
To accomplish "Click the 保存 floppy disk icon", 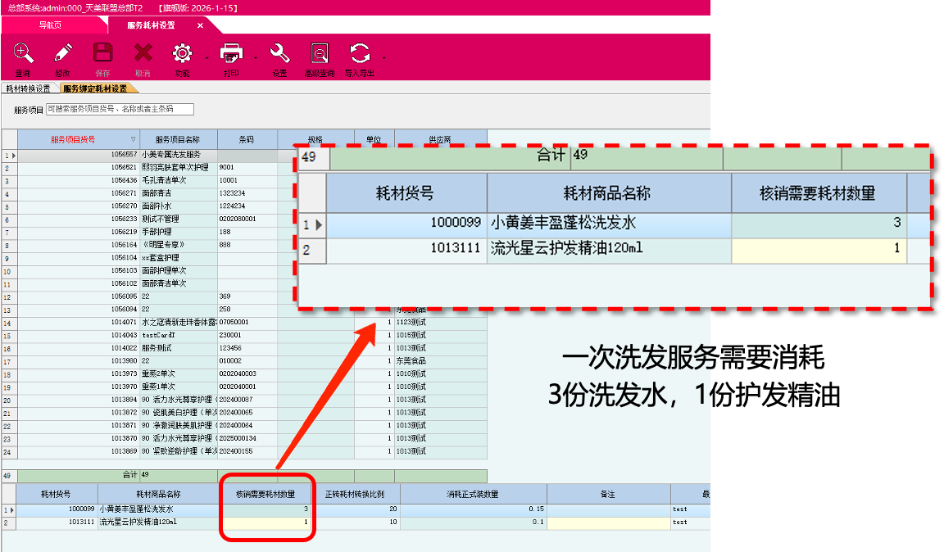I will pos(103,53).
